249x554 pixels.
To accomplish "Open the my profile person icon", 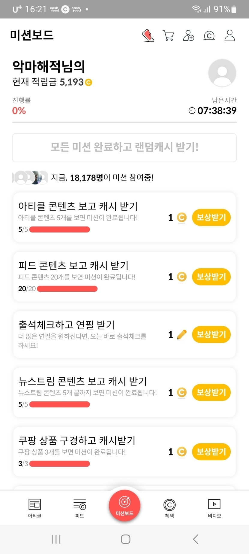I will point(229,35).
